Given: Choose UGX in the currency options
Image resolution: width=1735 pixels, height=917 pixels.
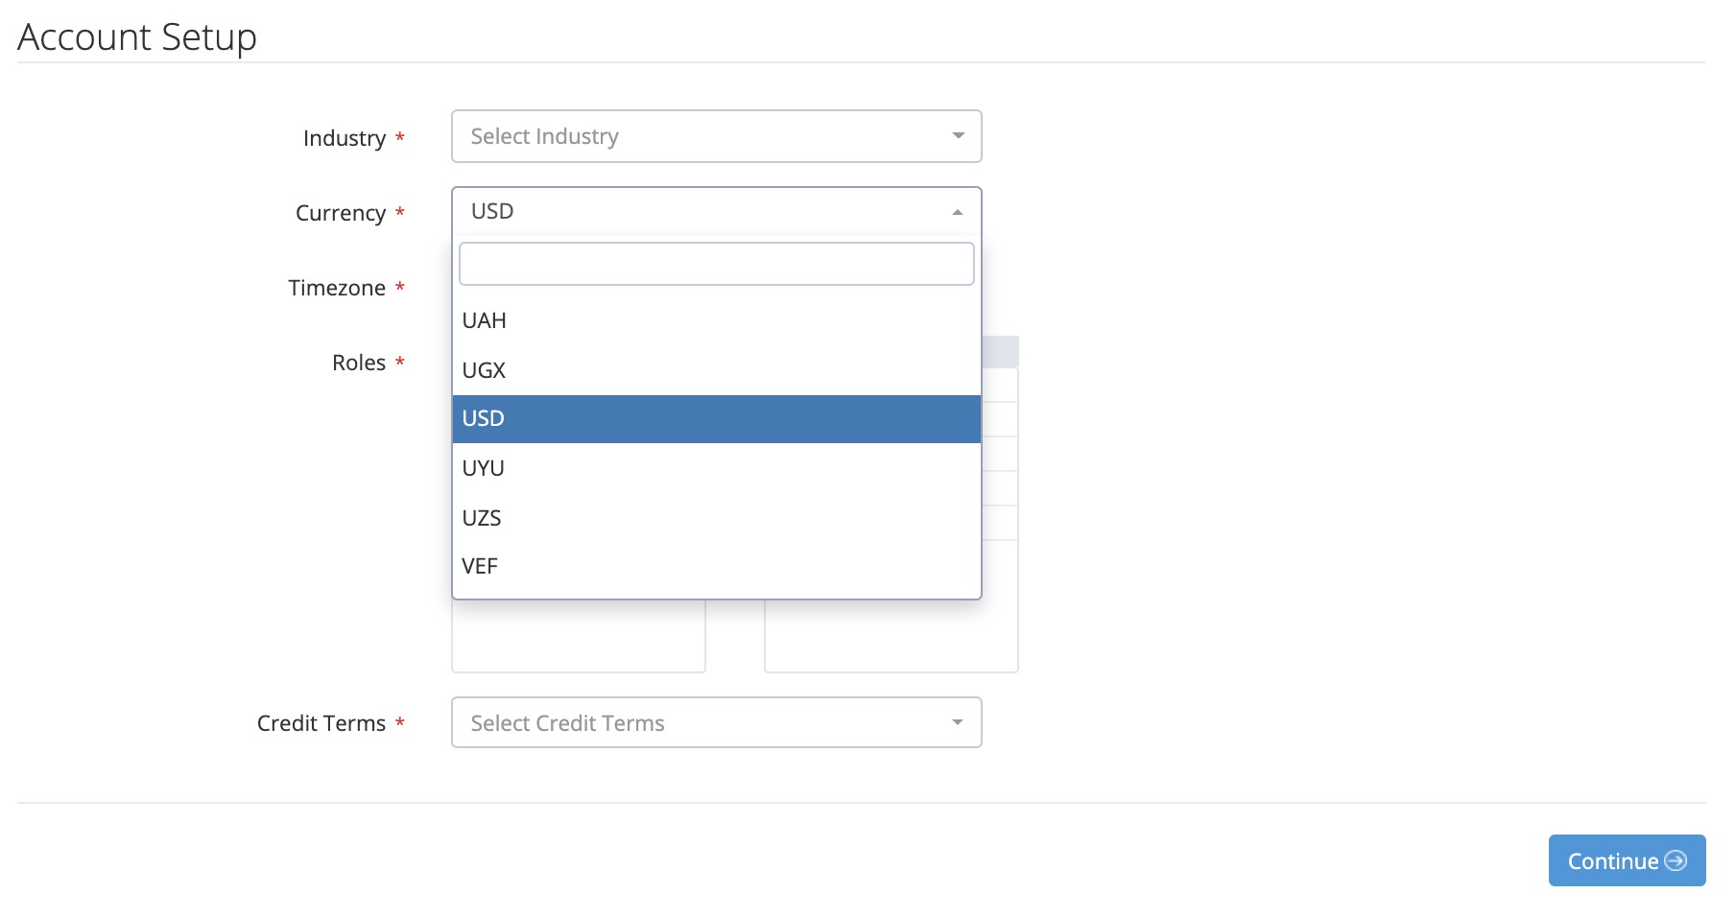Looking at the screenshot, I should [x=485, y=370].
